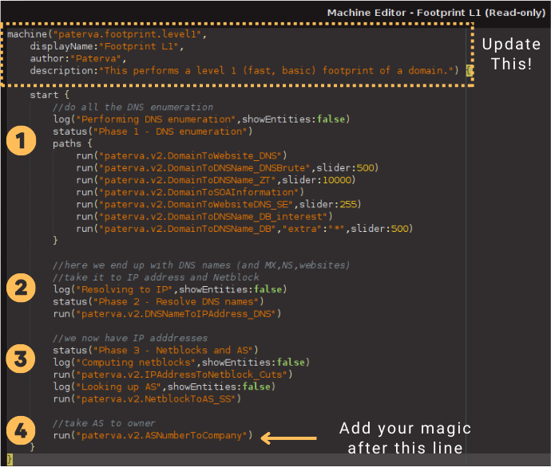Click log("Performing DNS enumeration") line

(x=201, y=120)
